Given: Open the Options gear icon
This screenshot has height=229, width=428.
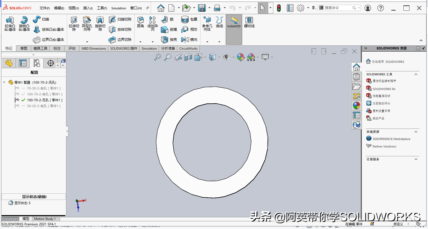Looking at the screenshot, I should 301,8.
